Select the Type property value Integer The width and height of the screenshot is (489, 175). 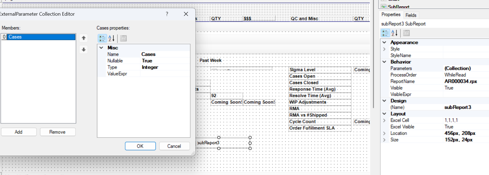coord(165,67)
